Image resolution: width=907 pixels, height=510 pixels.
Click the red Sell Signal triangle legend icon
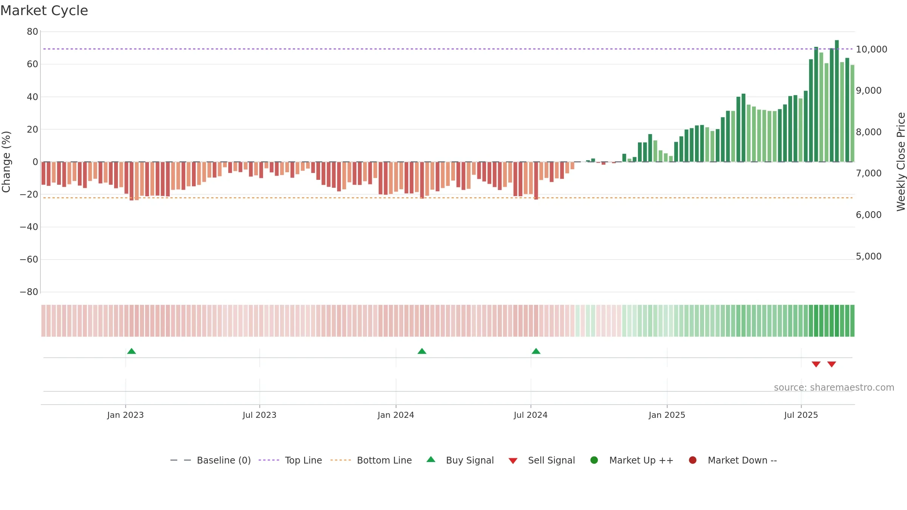[513, 461]
